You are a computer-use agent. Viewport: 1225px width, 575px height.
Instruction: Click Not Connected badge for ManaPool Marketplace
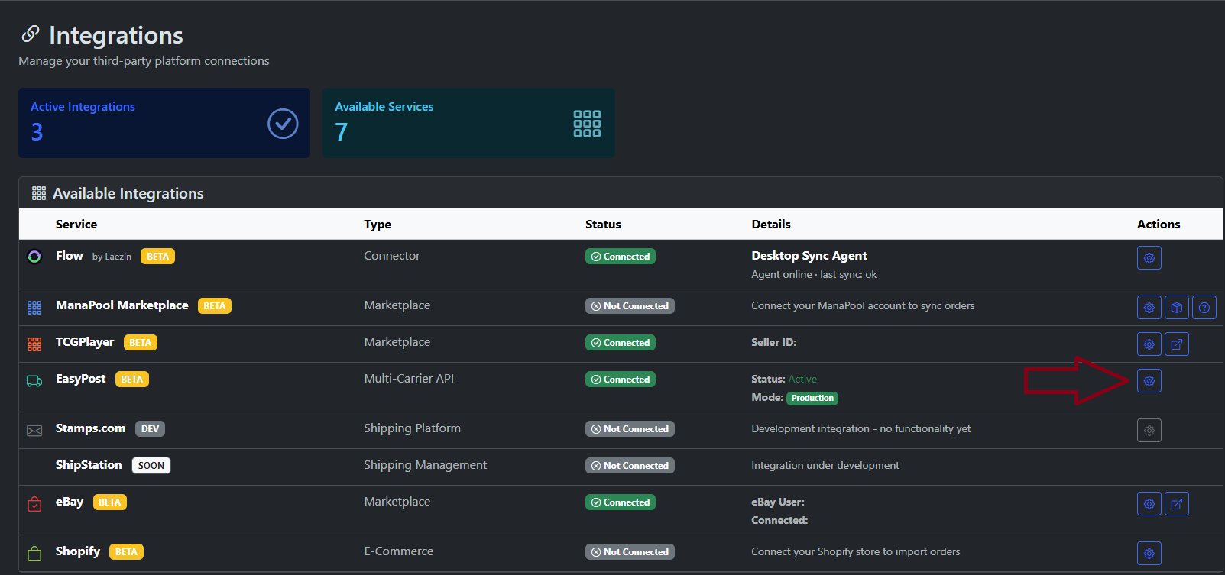tap(630, 306)
